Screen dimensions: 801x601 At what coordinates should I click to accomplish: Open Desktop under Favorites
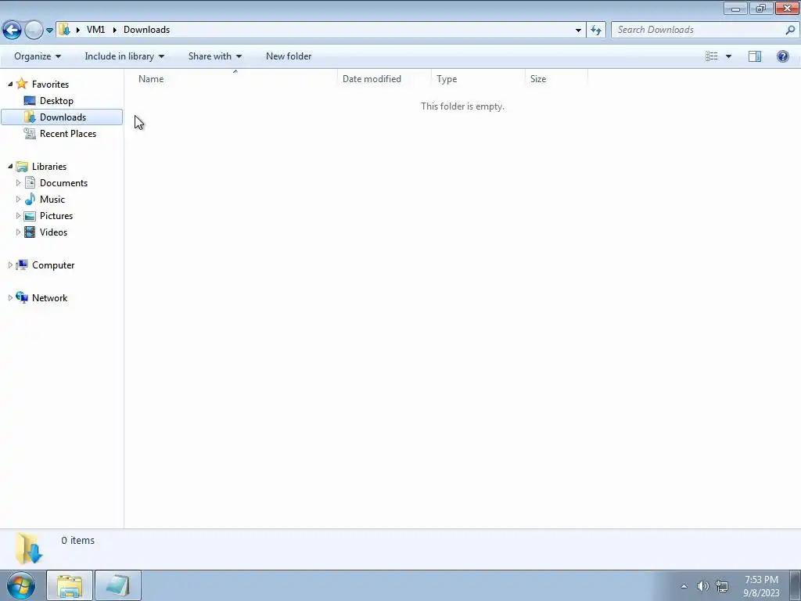click(56, 101)
